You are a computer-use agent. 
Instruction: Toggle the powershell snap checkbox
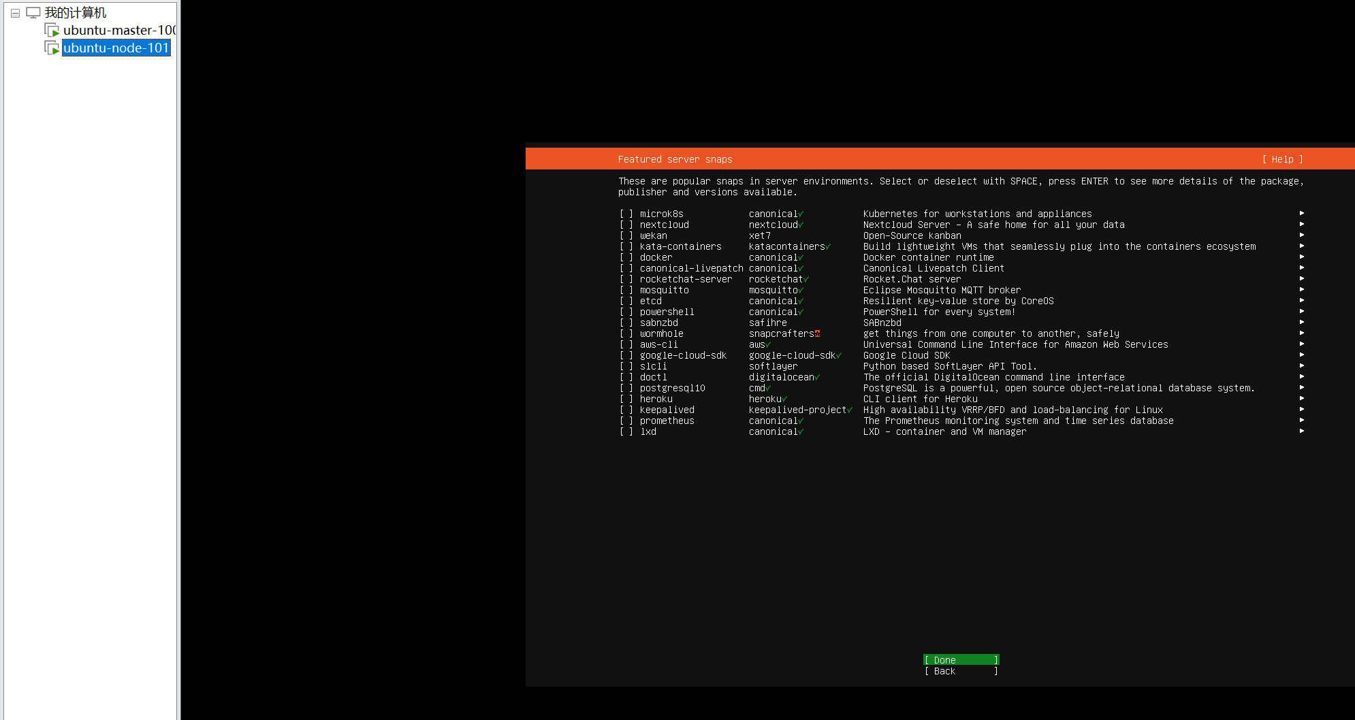[626, 312]
